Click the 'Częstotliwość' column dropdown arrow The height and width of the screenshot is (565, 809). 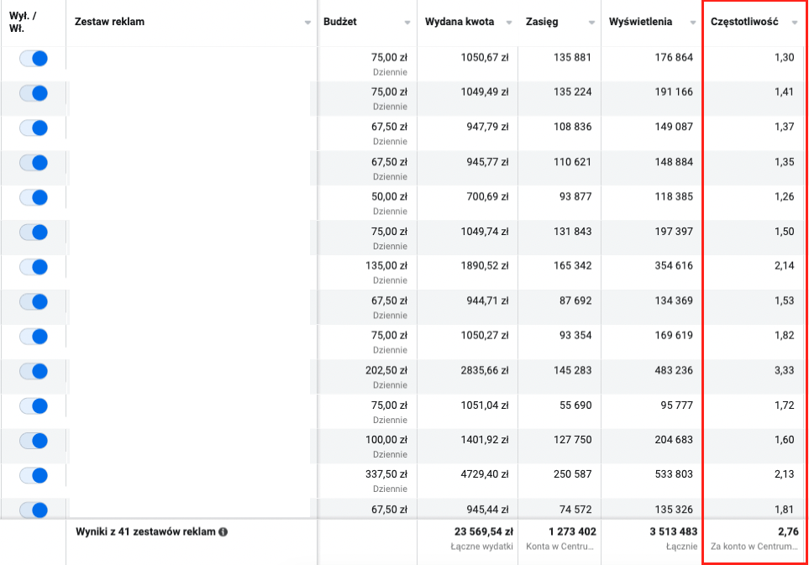pos(795,23)
